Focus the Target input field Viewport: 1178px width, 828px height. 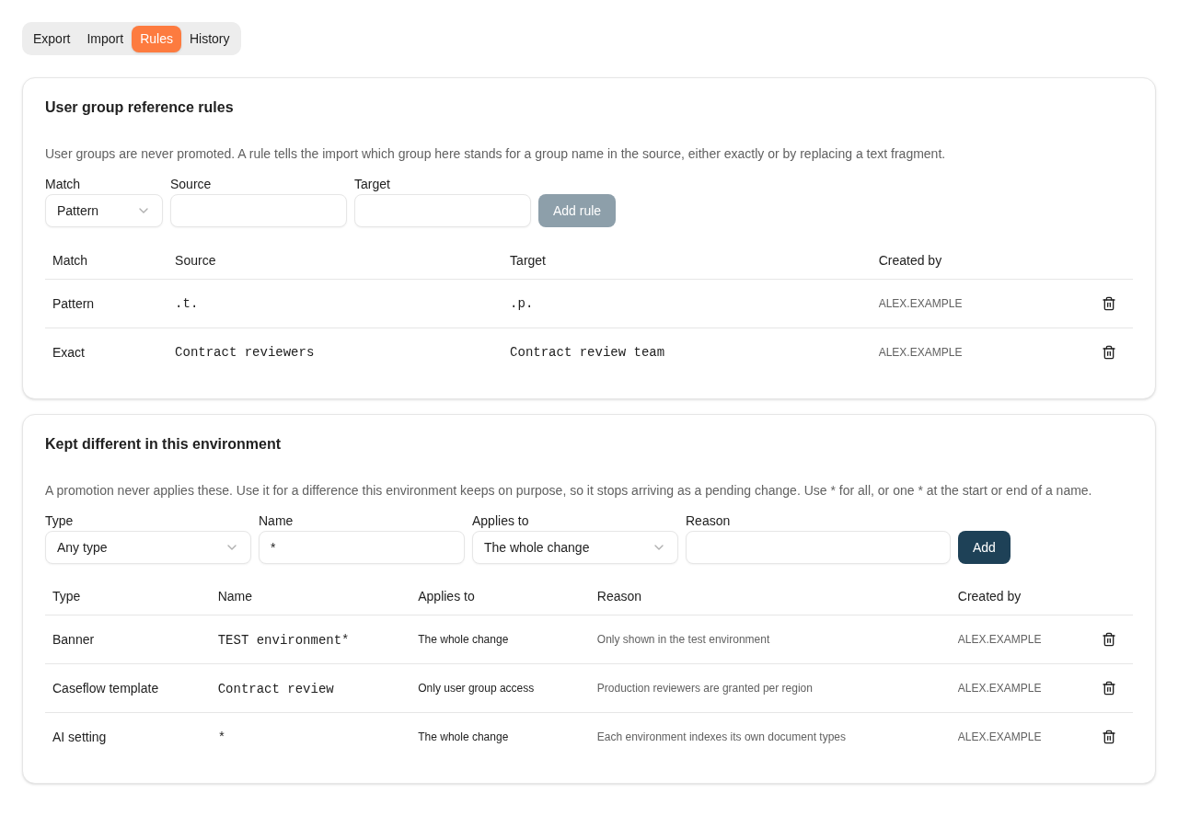click(443, 211)
